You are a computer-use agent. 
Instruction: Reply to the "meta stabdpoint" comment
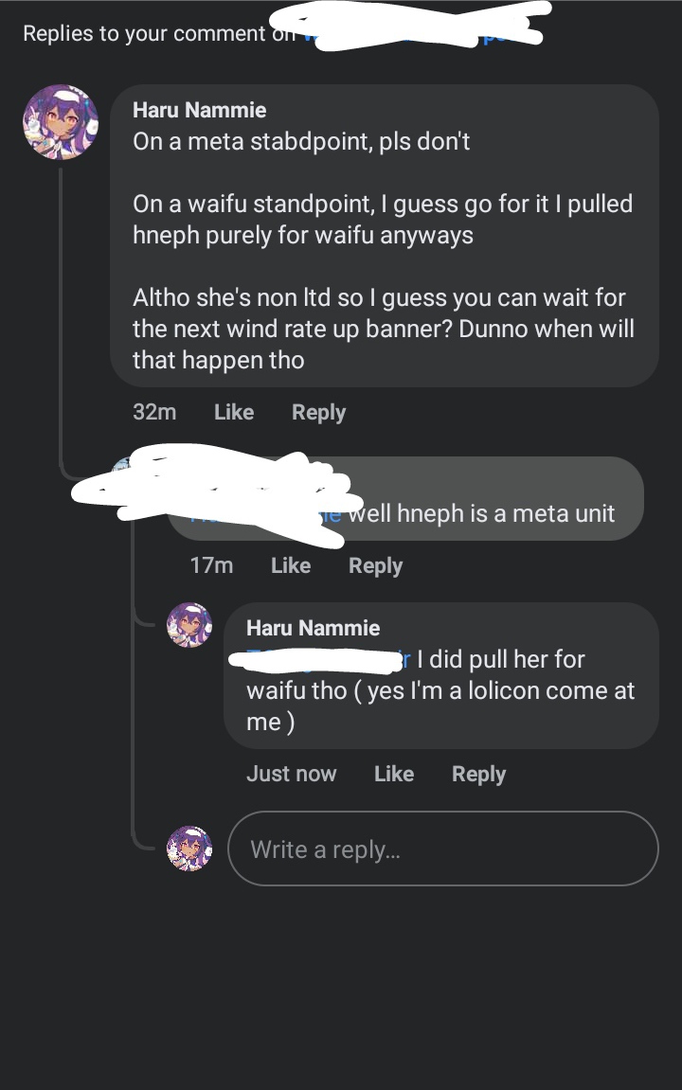[318, 412]
